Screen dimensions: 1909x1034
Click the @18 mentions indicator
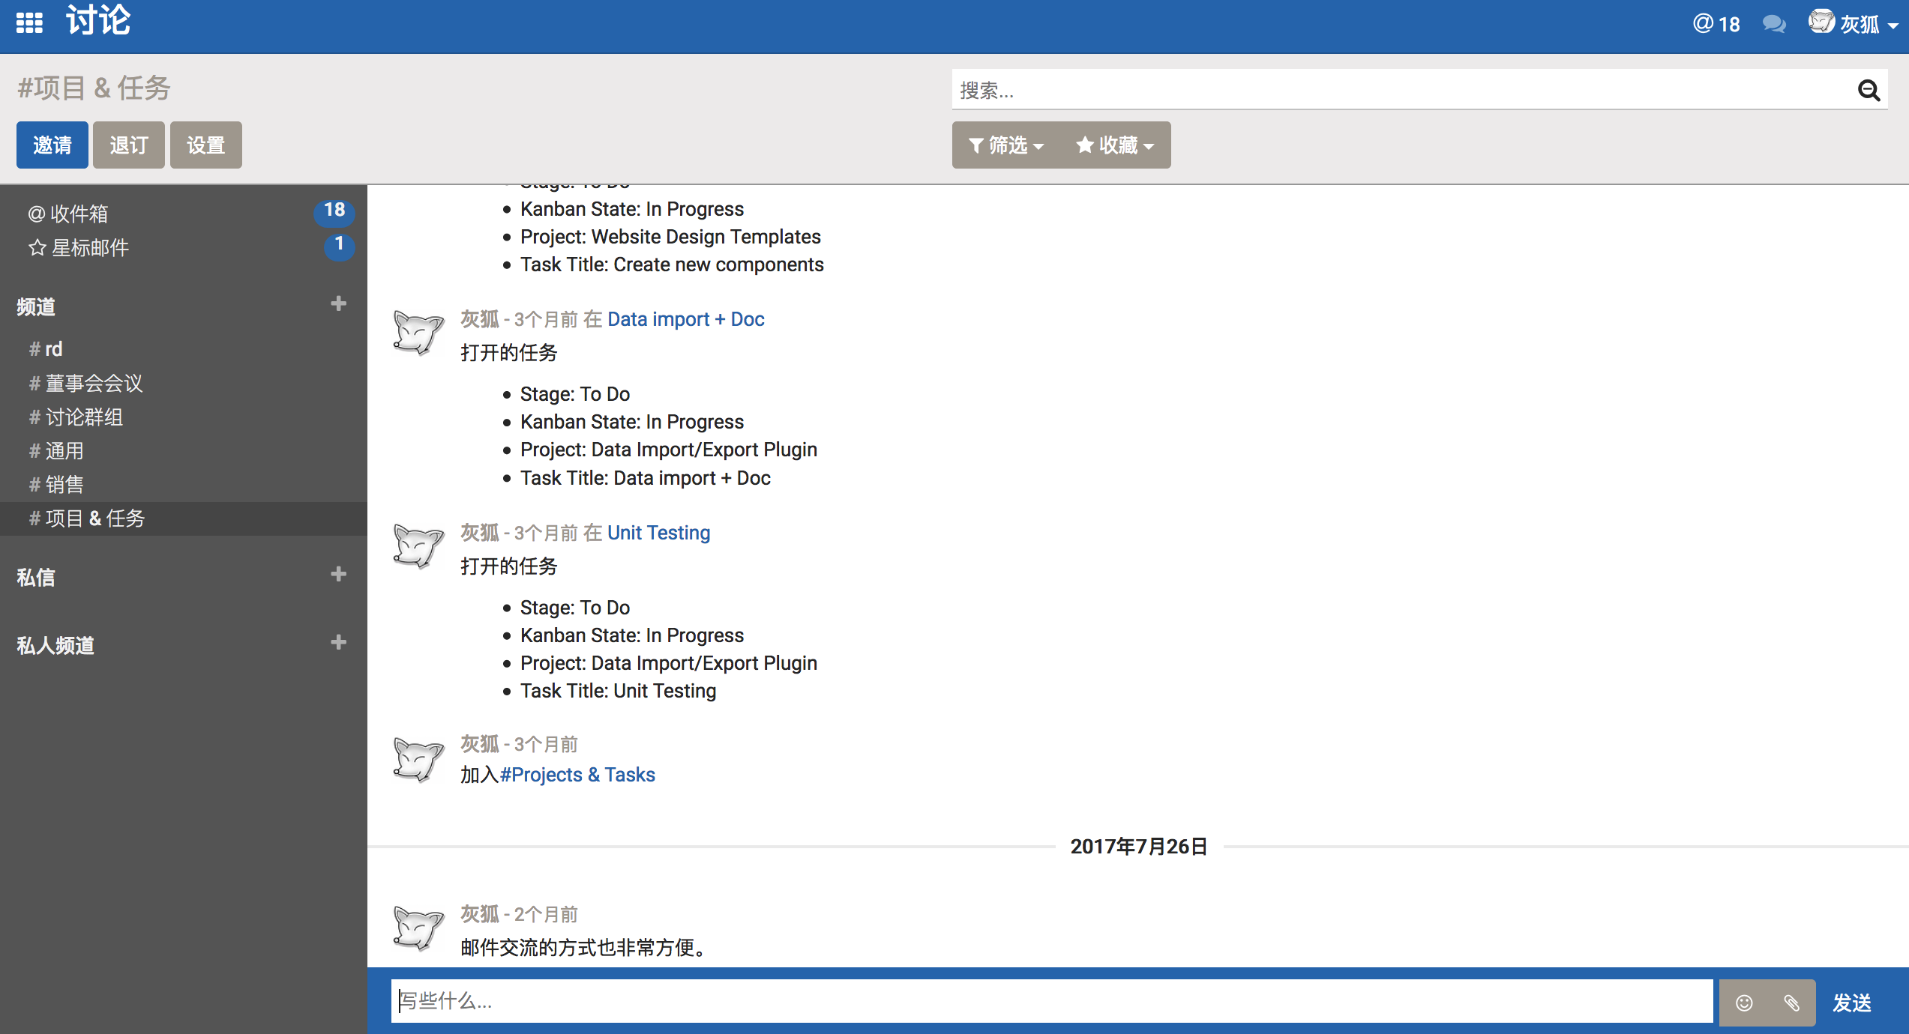click(x=1716, y=24)
